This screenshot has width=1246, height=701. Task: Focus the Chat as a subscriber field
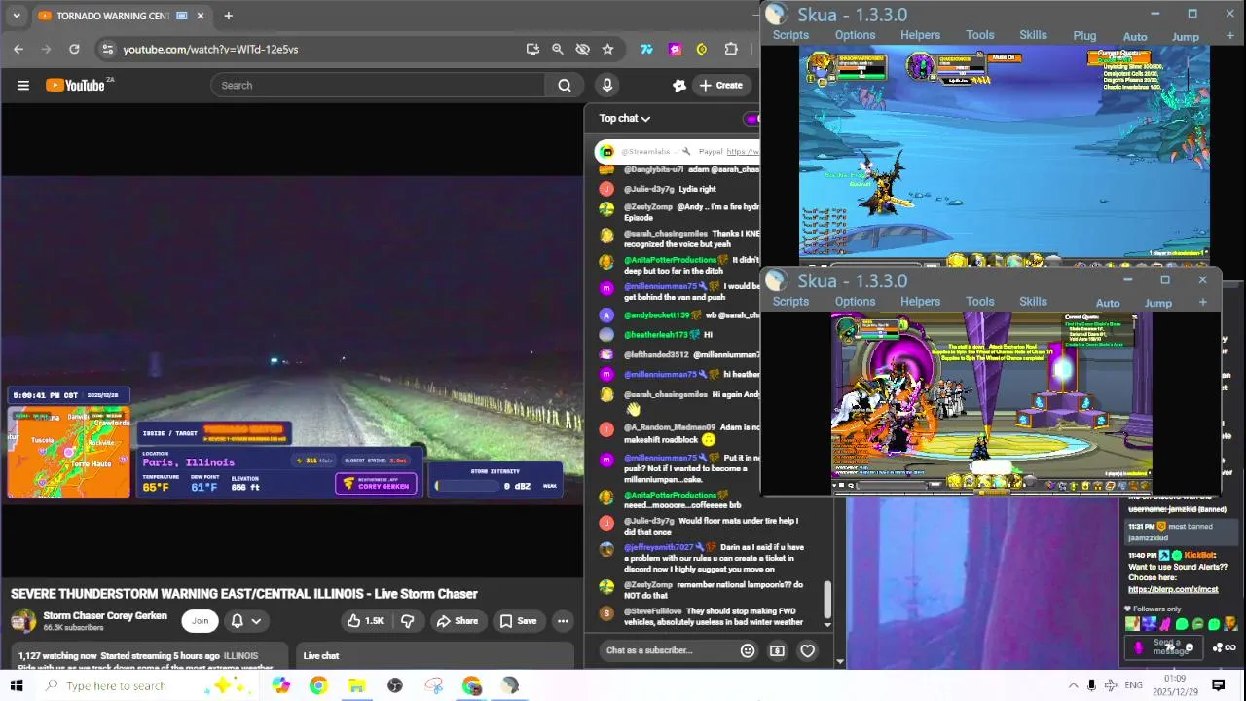click(666, 650)
